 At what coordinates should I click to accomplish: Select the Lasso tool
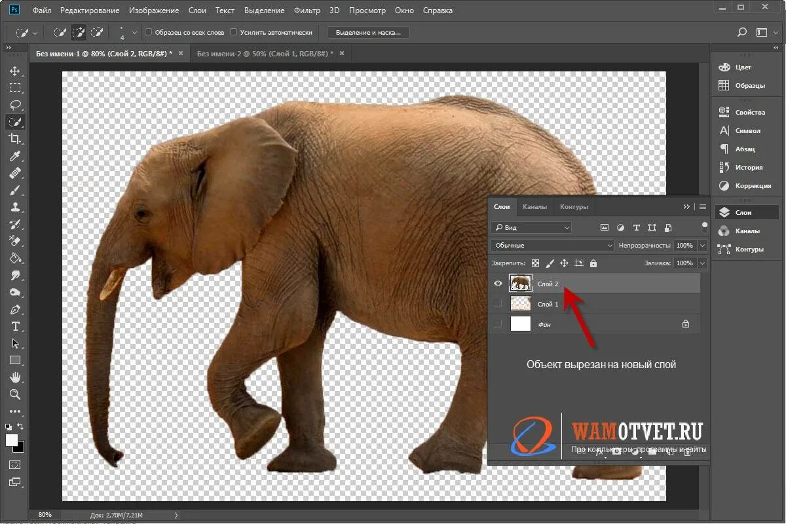pyautogui.click(x=14, y=105)
